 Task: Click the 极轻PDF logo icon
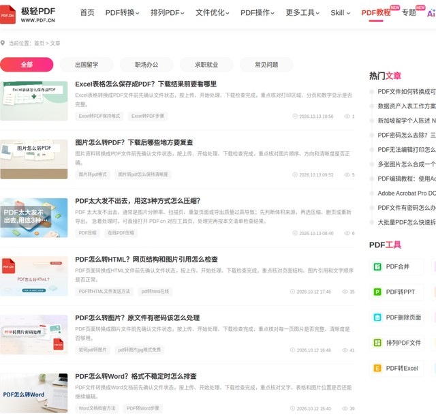7,14
